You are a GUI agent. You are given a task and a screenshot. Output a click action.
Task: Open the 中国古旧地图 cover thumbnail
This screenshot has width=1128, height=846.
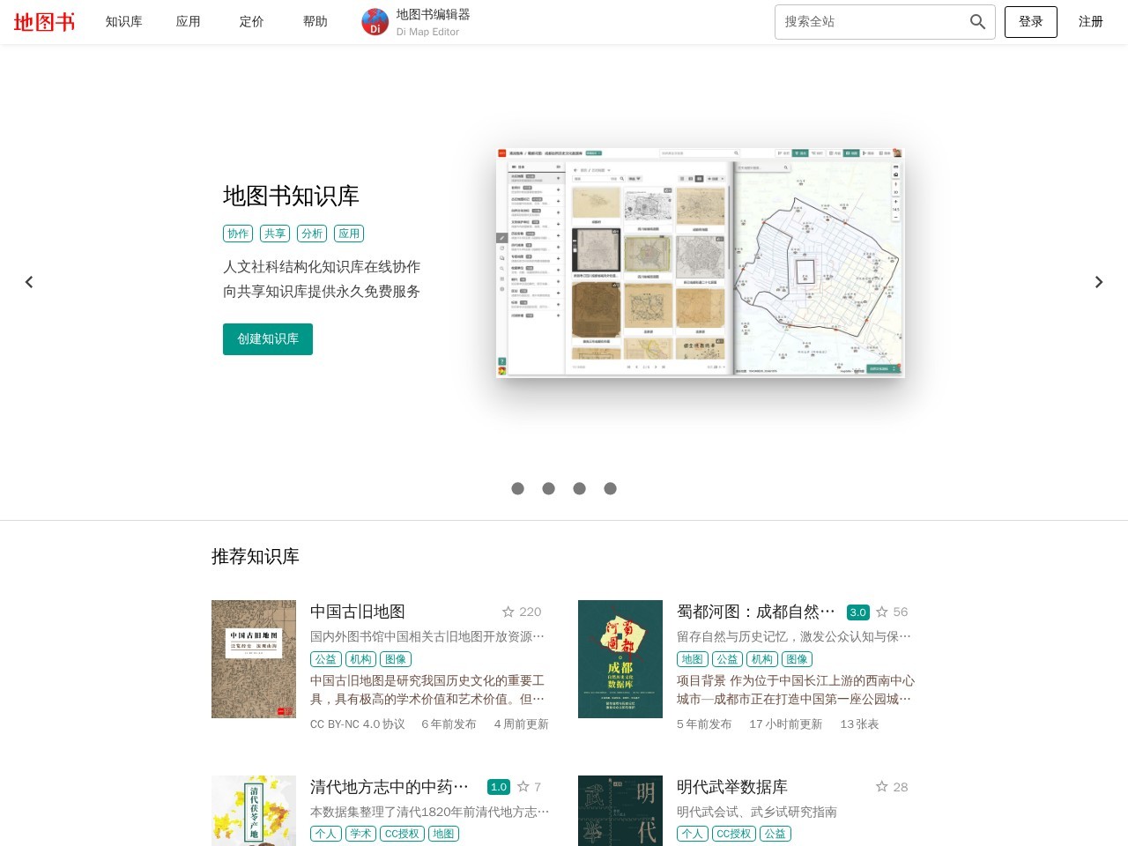pos(254,659)
